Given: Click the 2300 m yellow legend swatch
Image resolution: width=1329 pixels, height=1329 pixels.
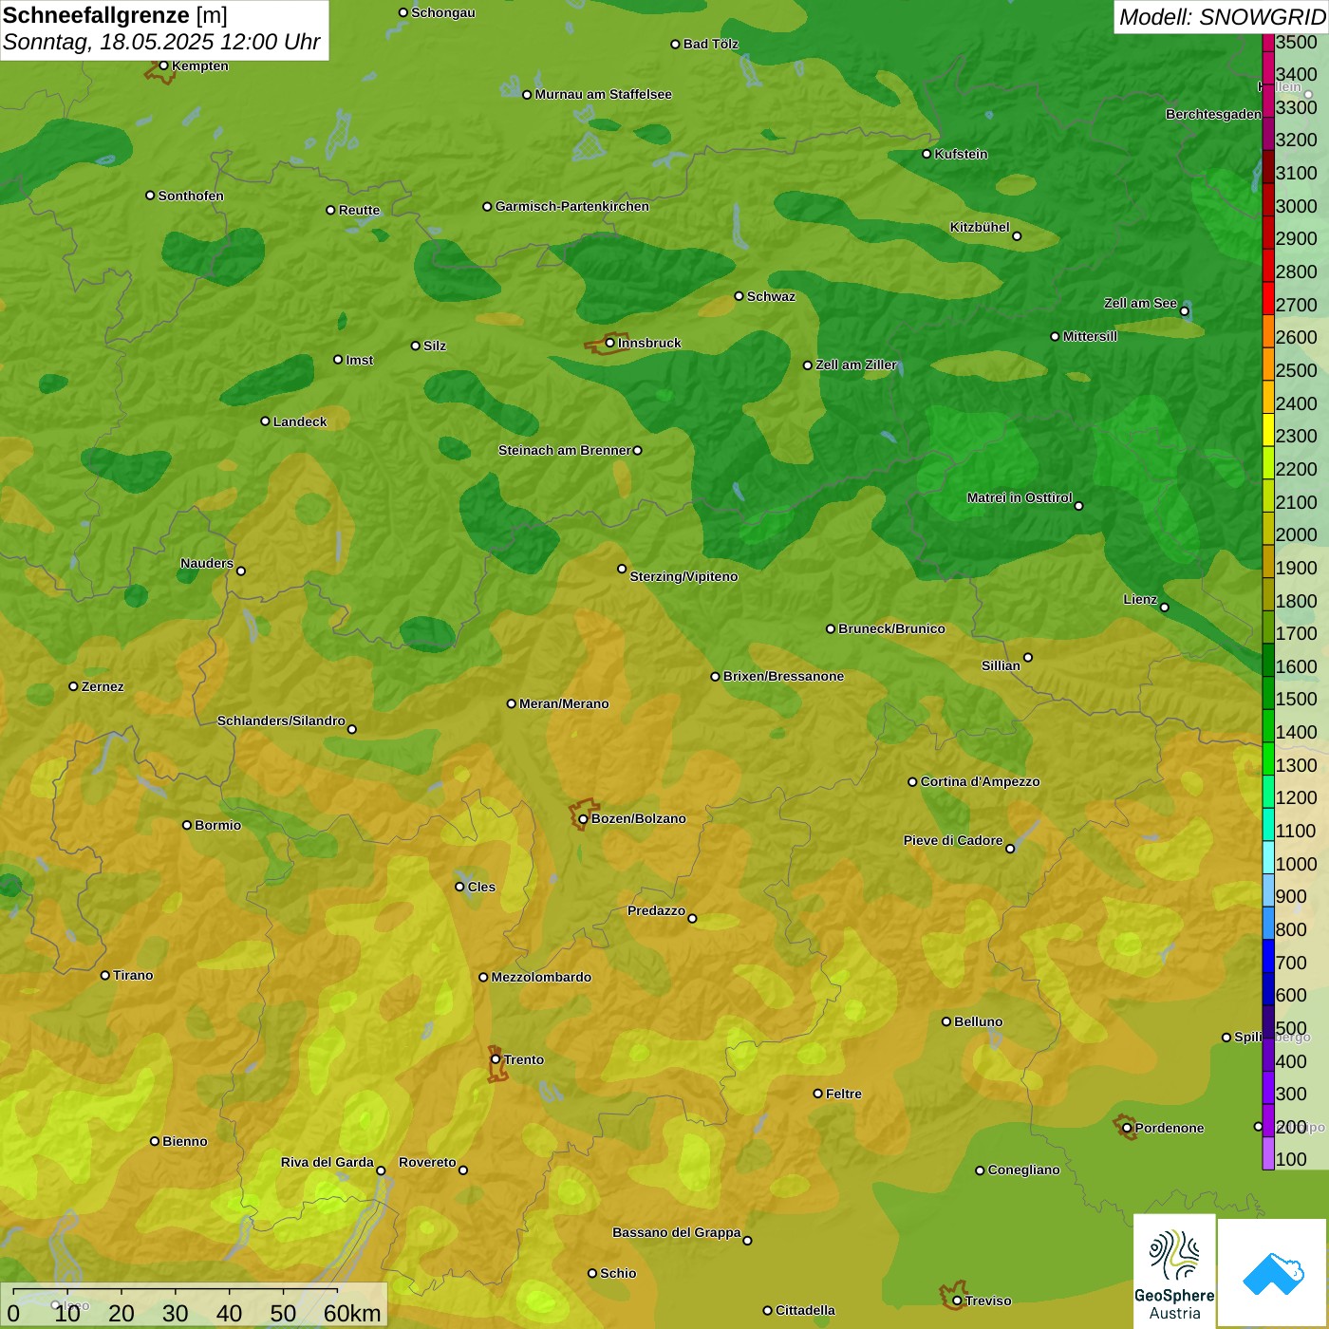Looking at the screenshot, I should click(x=1268, y=430).
